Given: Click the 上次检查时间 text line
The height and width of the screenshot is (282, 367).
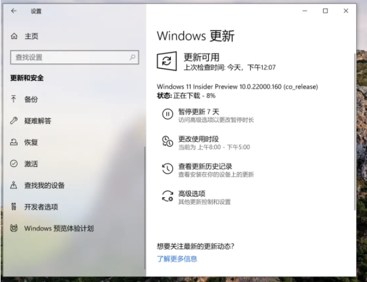Looking at the screenshot, I should point(229,68).
